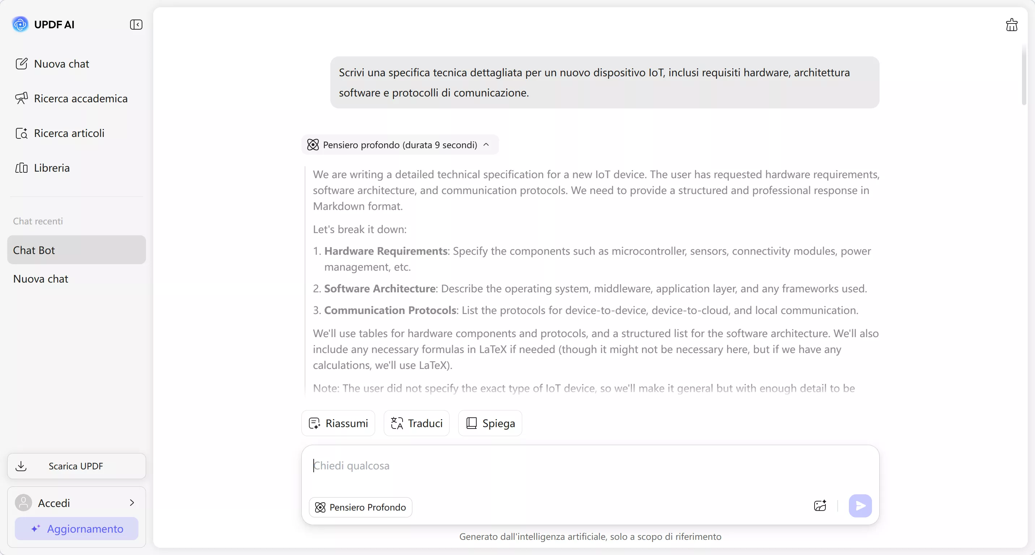Click the UPDF AI logo
The image size is (1035, 555).
(43, 25)
